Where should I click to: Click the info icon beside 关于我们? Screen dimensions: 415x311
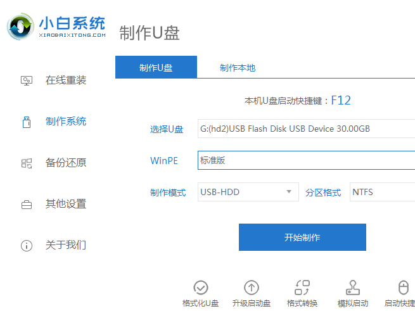(x=27, y=246)
